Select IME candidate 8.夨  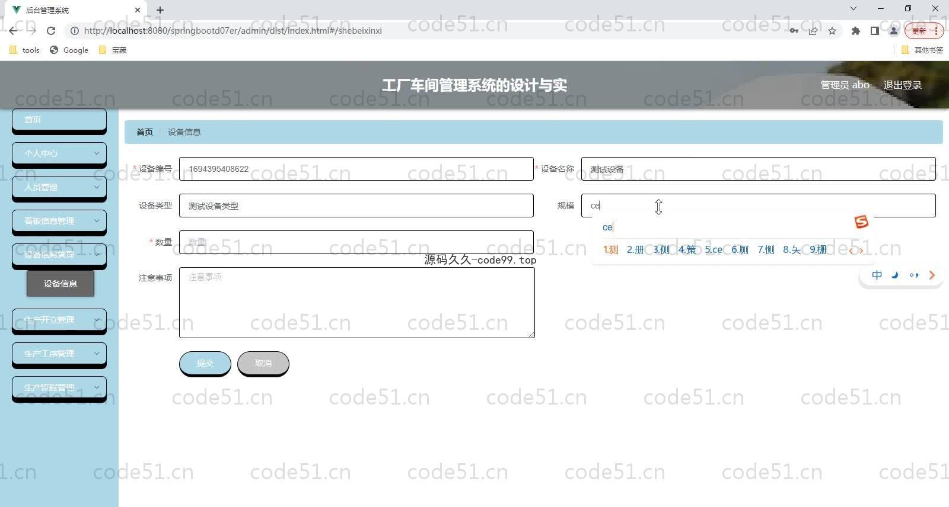tap(792, 250)
